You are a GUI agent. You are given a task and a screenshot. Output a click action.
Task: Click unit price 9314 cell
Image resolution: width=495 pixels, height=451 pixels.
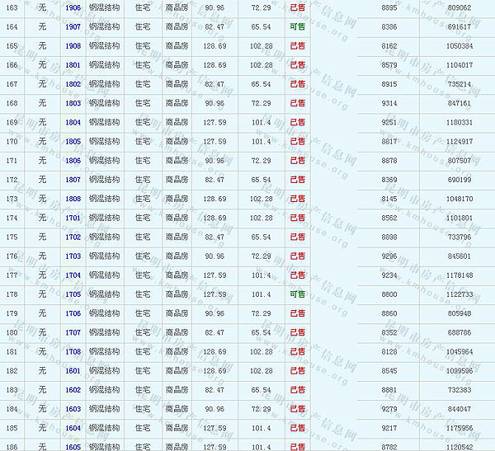click(x=390, y=103)
